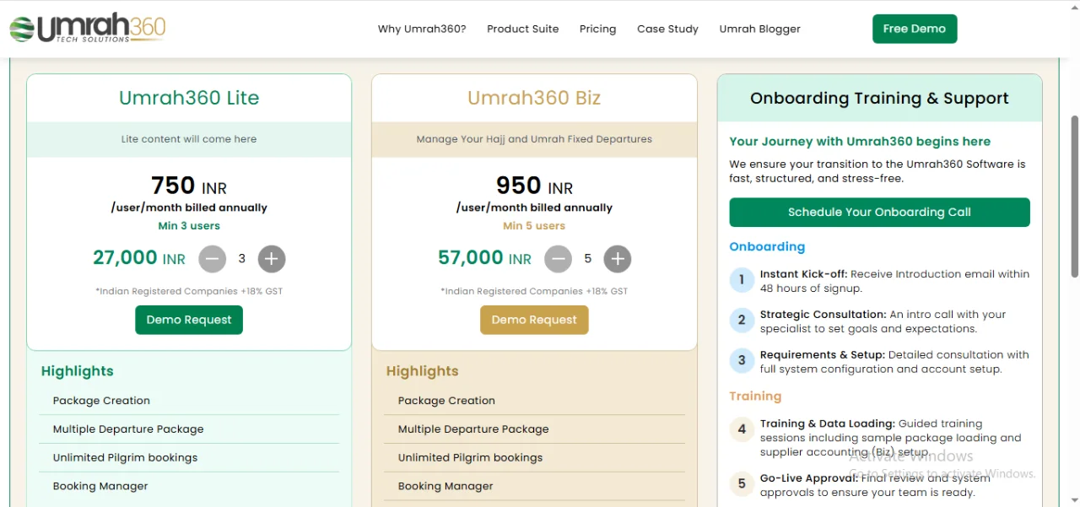Click the 950 INR price text
Screen dimensions: 1080x507
[x=534, y=186]
